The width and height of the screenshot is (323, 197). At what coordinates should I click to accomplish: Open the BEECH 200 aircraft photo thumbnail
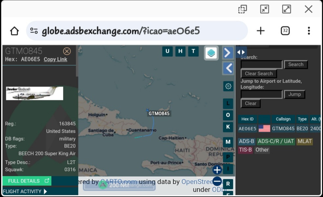tap(34, 93)
